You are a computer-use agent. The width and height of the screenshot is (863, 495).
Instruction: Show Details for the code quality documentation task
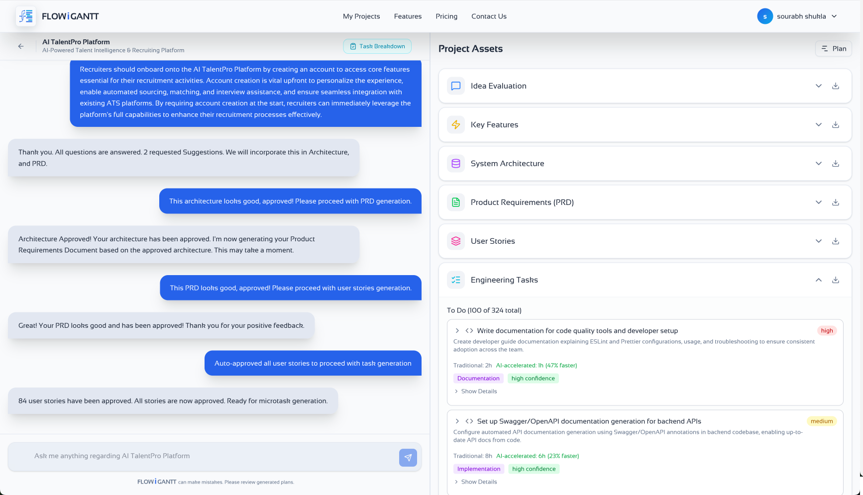(475, 391)
